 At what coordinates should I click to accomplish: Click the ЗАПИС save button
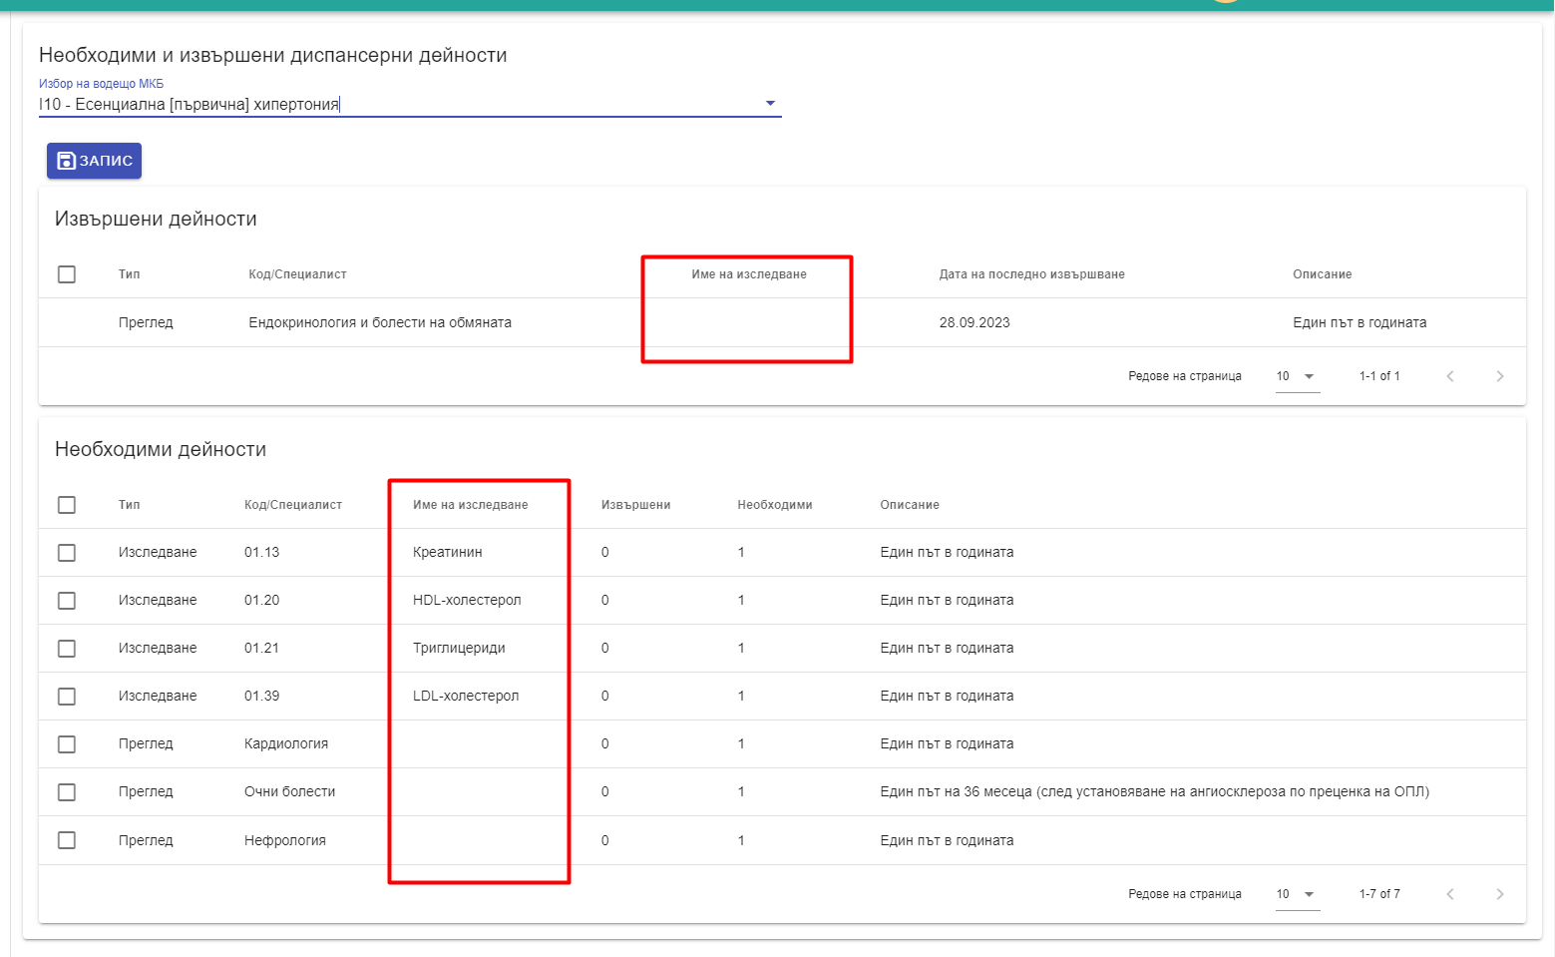[94, 161]
